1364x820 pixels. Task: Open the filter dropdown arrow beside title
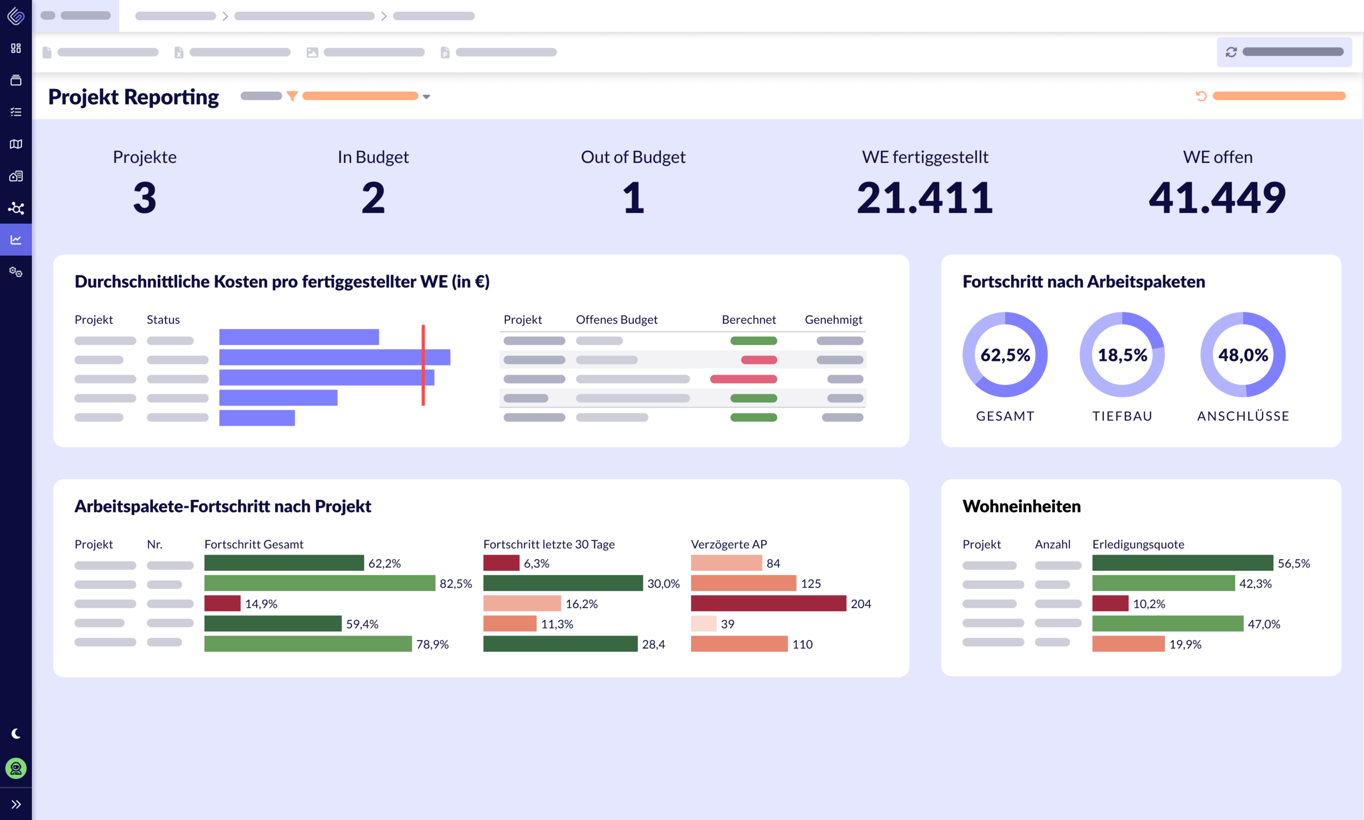(426, 96)
